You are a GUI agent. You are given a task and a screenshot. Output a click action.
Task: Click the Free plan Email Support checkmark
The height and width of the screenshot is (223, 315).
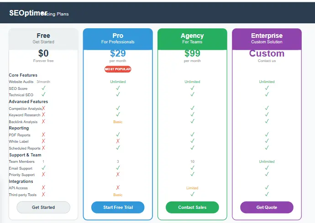point(43,168)
